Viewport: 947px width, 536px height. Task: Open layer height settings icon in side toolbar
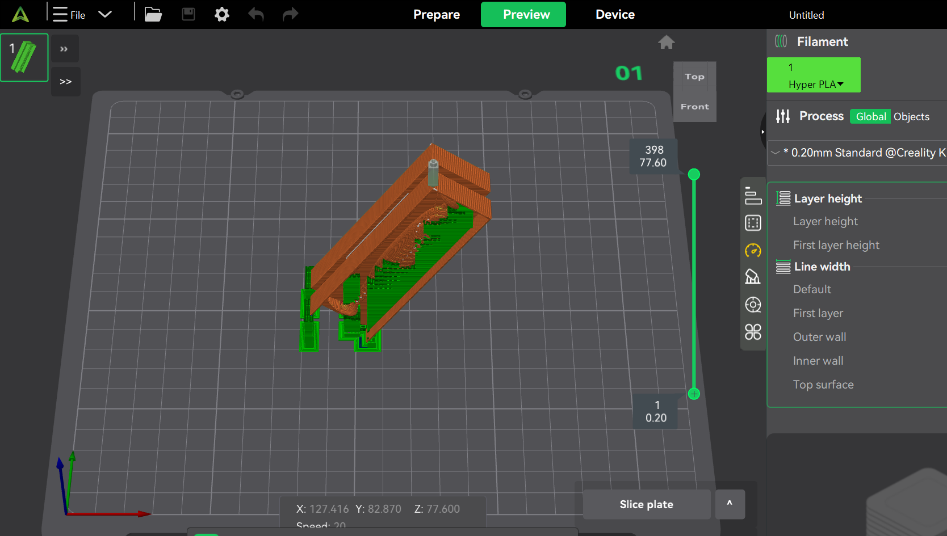coord(753,196)
